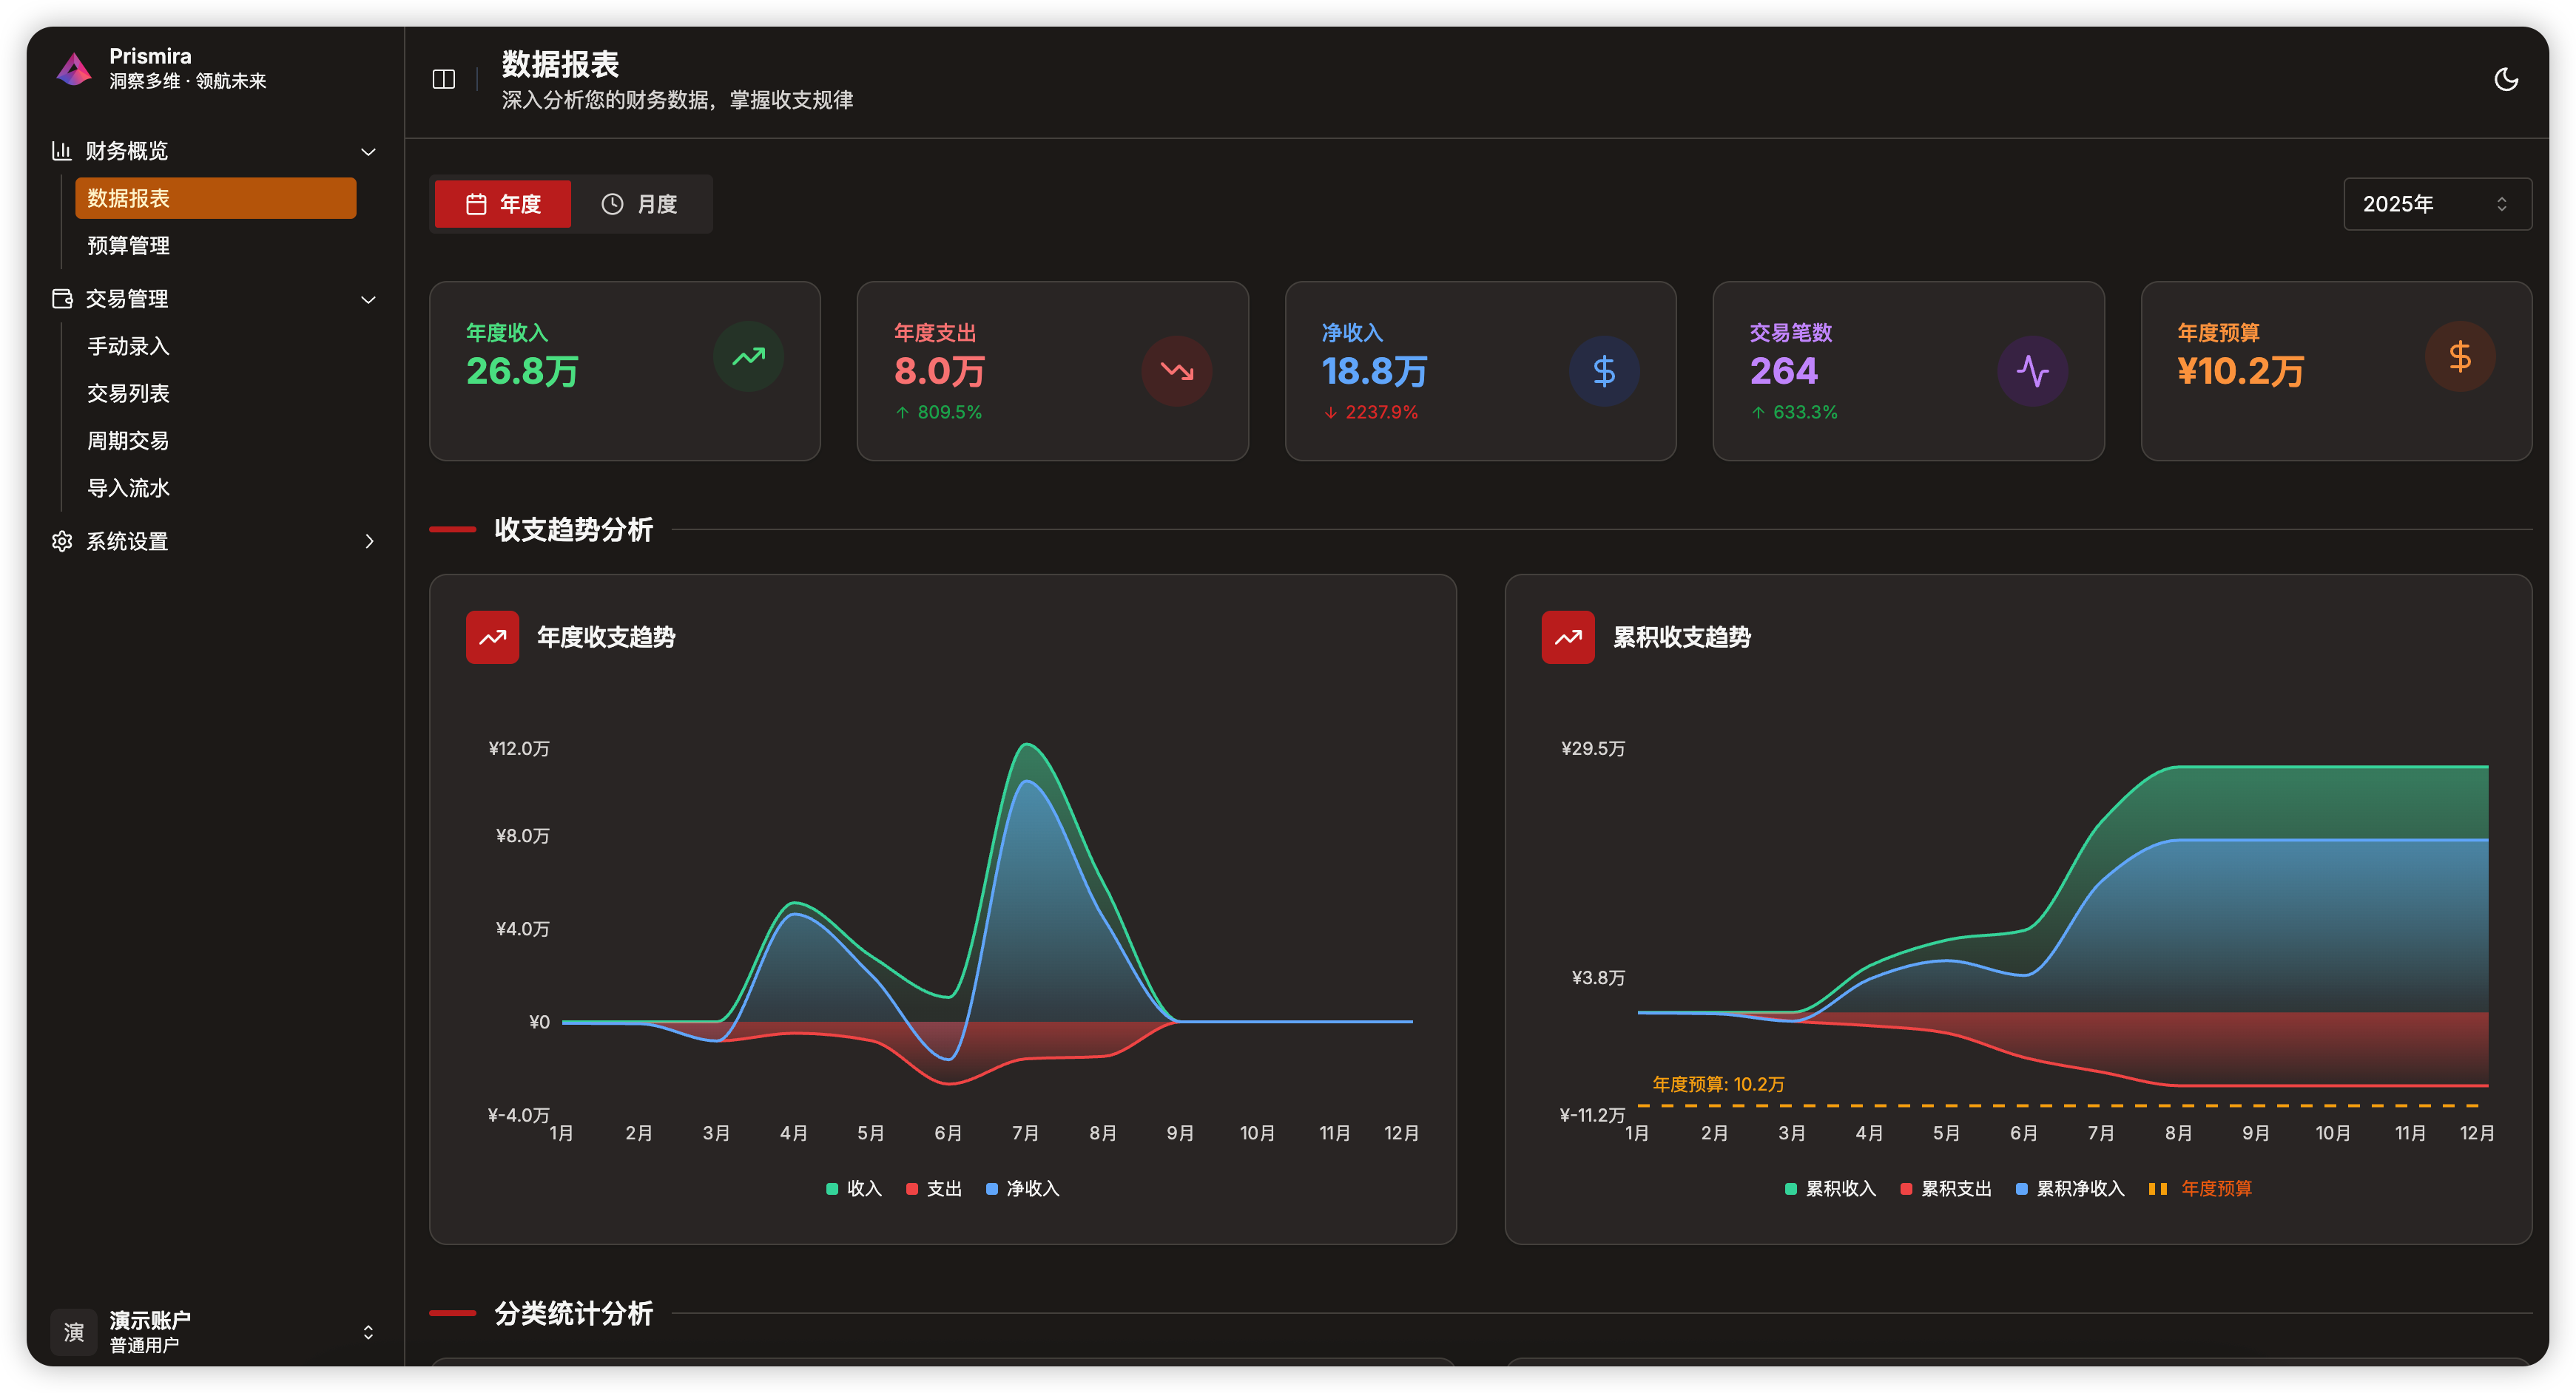
Task: Open the 2025年 year dropdown
Action: coord(2436,204)
